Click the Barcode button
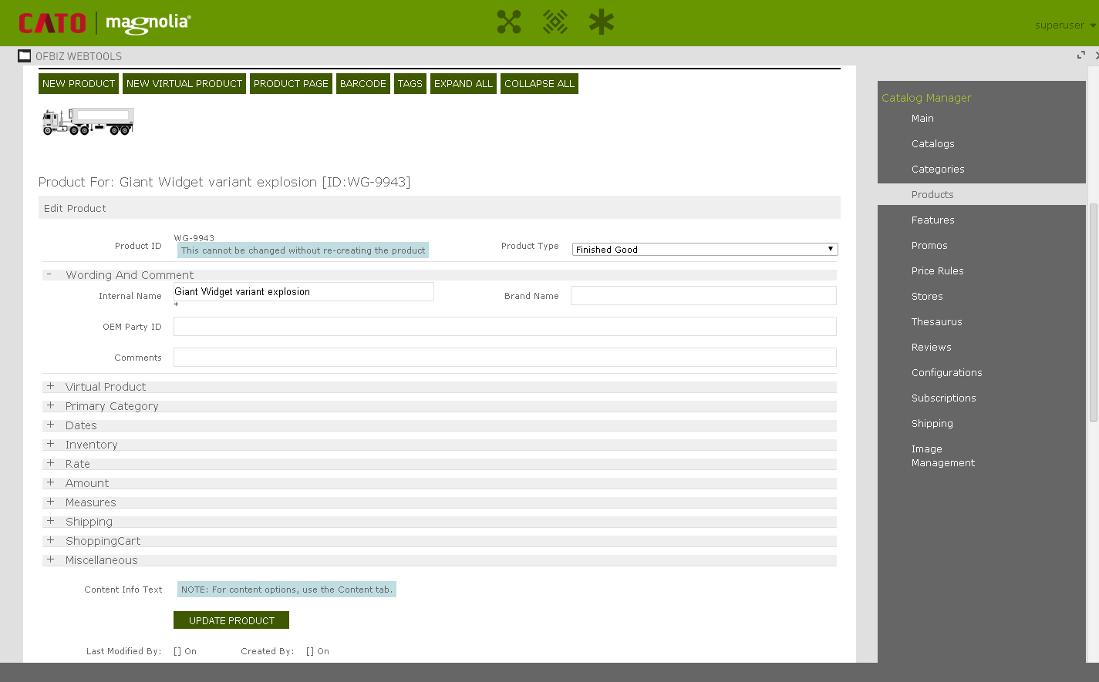This screenshot has width=1099, height=682. pyautogui.click(x=362, y=84)
